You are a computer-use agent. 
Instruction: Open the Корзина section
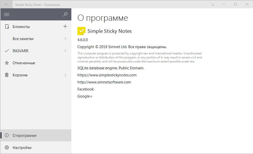click(x=36, y=75)
